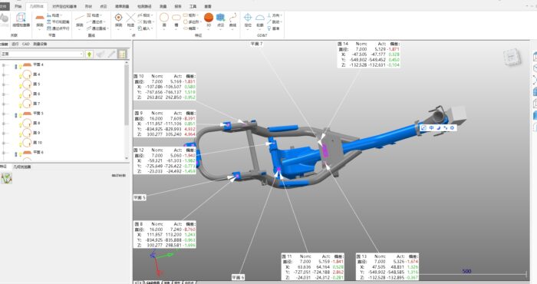Image resolution: width=537 pixels, height=284 pixels.
Task: Click the 通过点平行 plane tool
Action: click(x=58, y=28)
